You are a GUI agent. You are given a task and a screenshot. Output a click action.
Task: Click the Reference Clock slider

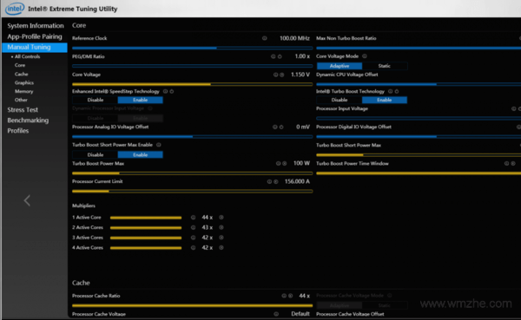[x=193, y=49]
